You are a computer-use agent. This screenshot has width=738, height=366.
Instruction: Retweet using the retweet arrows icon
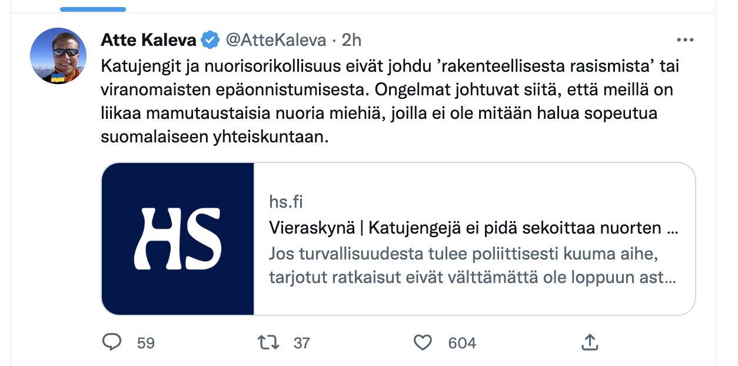click(269, 342)
